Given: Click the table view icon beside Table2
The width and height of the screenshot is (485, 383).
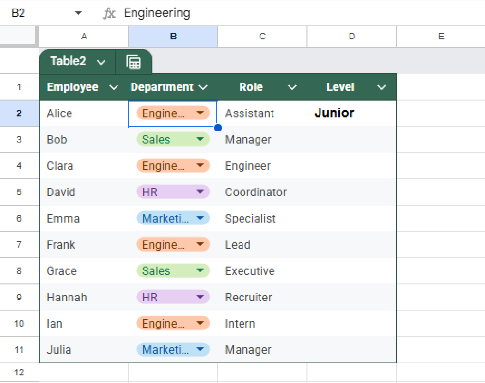Looking at the screenshot, I should pos(134,62).
